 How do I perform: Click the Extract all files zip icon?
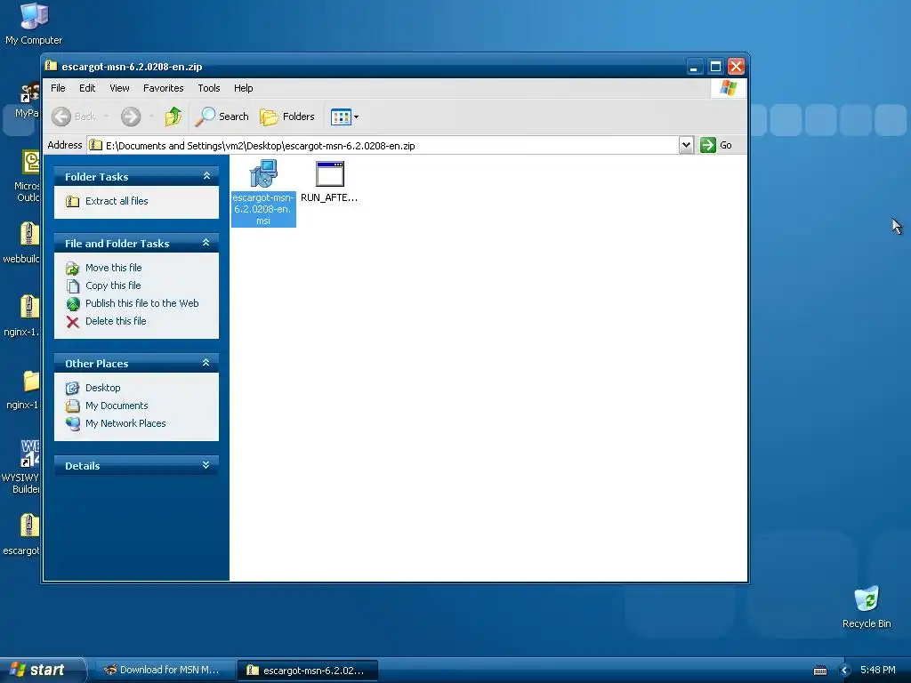(73, 202)
